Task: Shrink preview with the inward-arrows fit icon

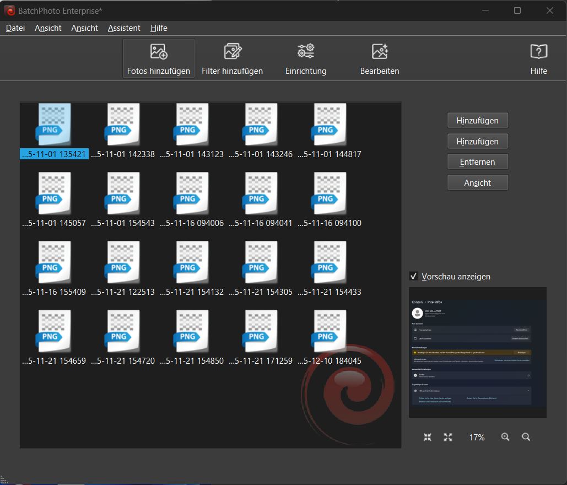Action: [x=428, y=437]
